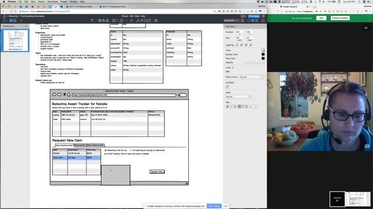This screenshot has height=209, width=373.
Task: Open View menu in Balsamiq
Action: coord(137,16)
